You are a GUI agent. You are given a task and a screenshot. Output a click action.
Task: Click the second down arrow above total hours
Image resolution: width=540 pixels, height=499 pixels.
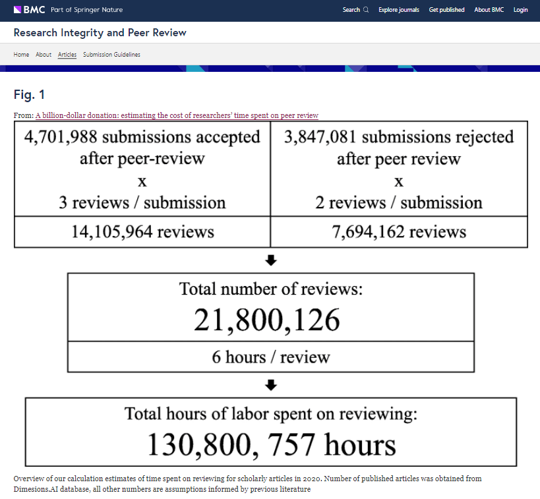270,385
